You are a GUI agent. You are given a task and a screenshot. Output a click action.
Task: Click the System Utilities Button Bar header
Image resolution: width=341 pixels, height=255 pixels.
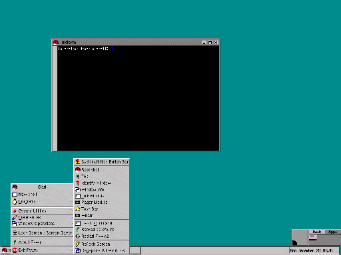coord(101,162)
